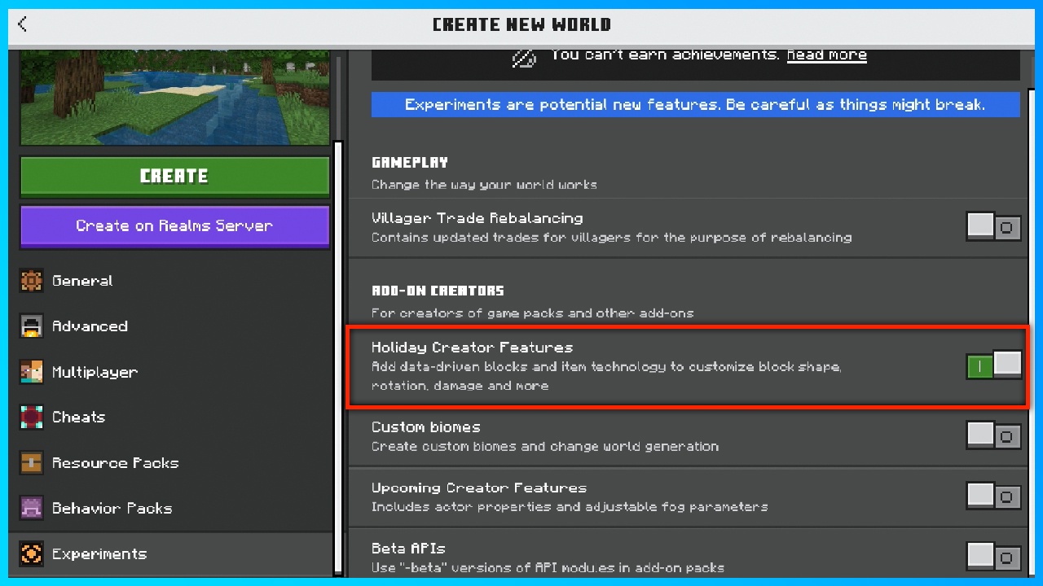Select the Resource Packs tab label
This screenshot has height=586, width=1043.
point(115,463)
